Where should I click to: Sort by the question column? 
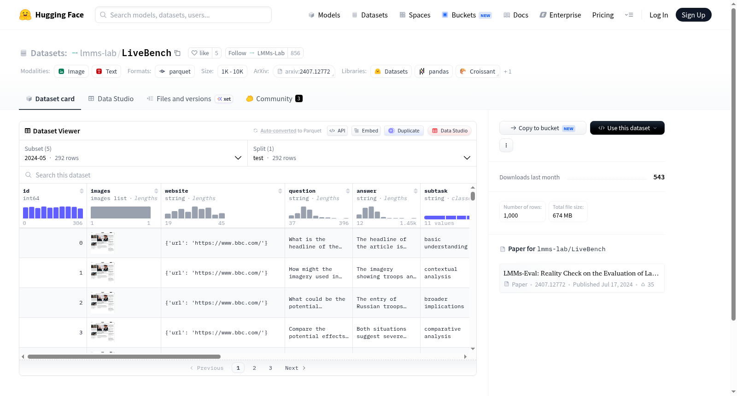348,191
